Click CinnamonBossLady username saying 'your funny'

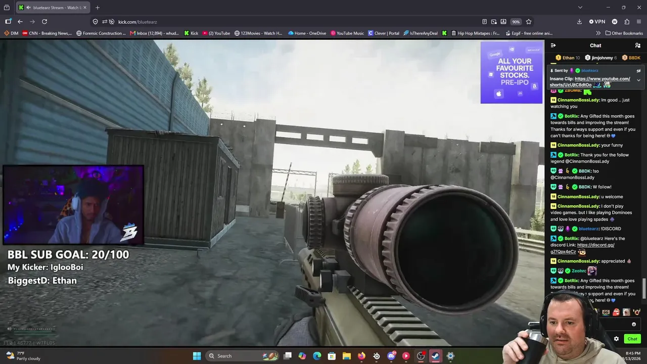coord(578,145)
